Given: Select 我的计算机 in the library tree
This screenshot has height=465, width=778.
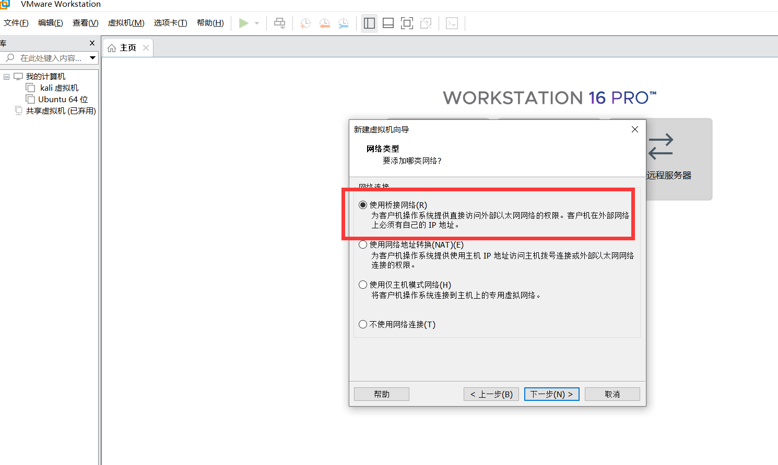Looking at the screenshot, I should coord(45,77).
